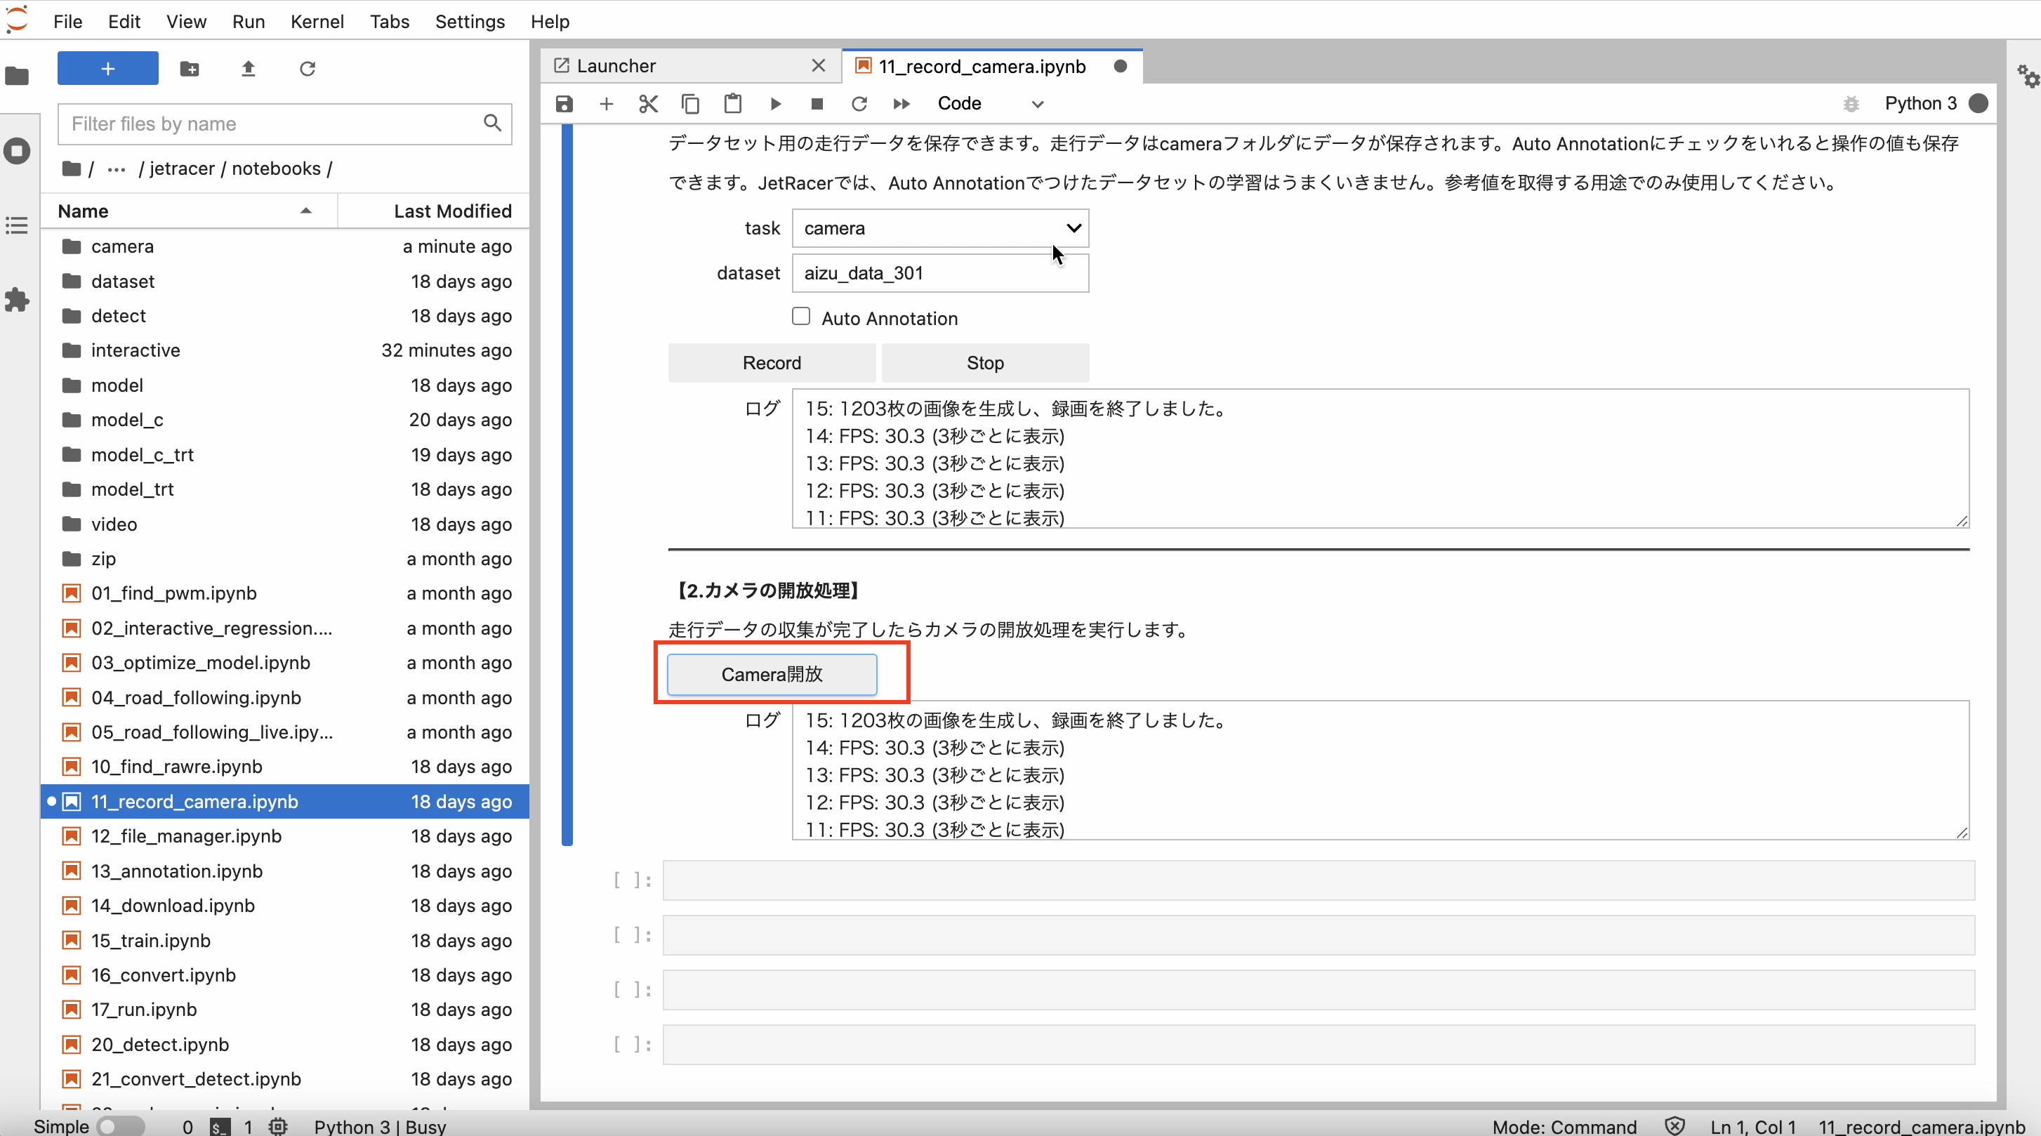Navigate to notebooks breadcrumb folder
Image resolution: width=2041 pixels, height=1136 pixels.
276,169
